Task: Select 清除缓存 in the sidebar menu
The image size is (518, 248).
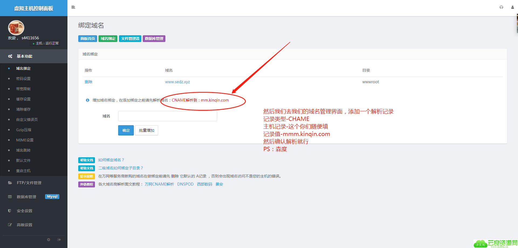Action: [23, 109]
